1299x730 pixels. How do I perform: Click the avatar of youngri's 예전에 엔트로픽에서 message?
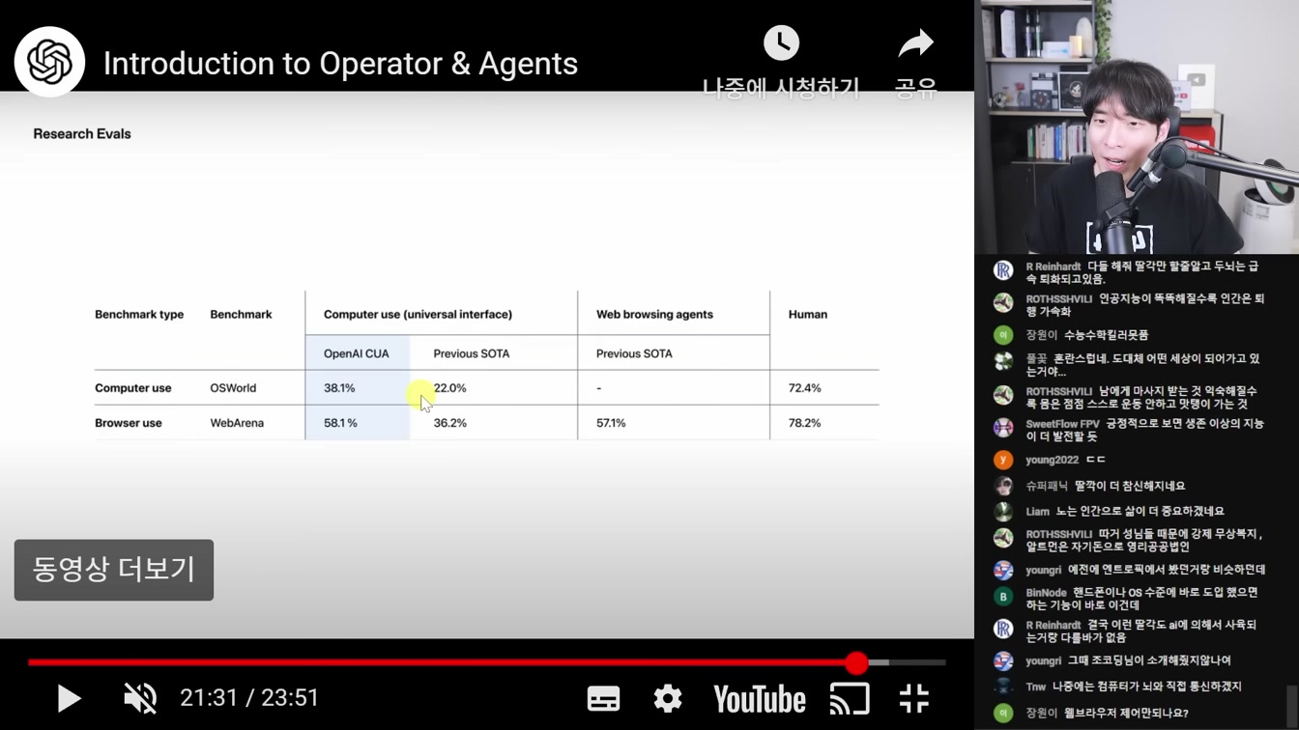(x=1003, y=571)
